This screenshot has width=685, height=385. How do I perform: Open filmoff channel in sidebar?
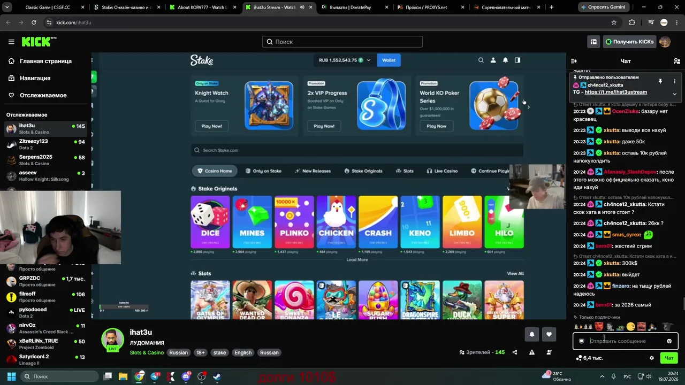45,297
